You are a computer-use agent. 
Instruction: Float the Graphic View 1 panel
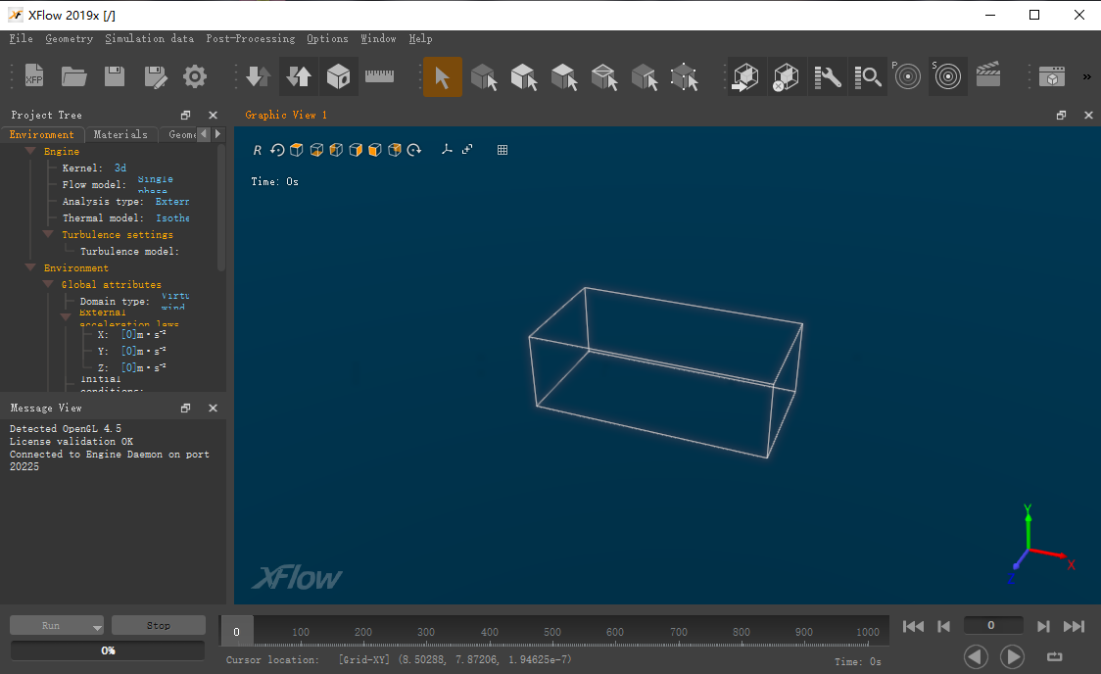pyautogui.click(x=1061, y=115)
